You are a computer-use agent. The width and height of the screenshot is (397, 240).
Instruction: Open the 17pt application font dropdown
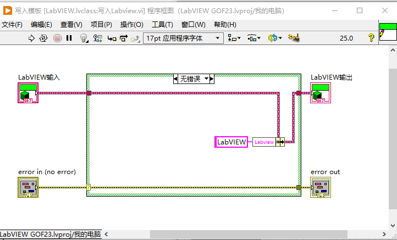point(183,38)
